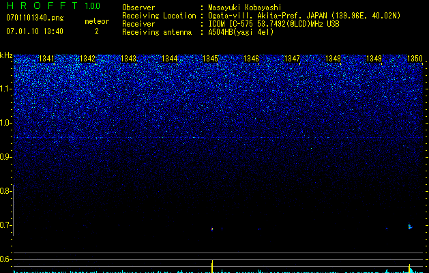This screenshot has width=429, height=273.
Task: Click the 1342 time marker
Action: 87,59
